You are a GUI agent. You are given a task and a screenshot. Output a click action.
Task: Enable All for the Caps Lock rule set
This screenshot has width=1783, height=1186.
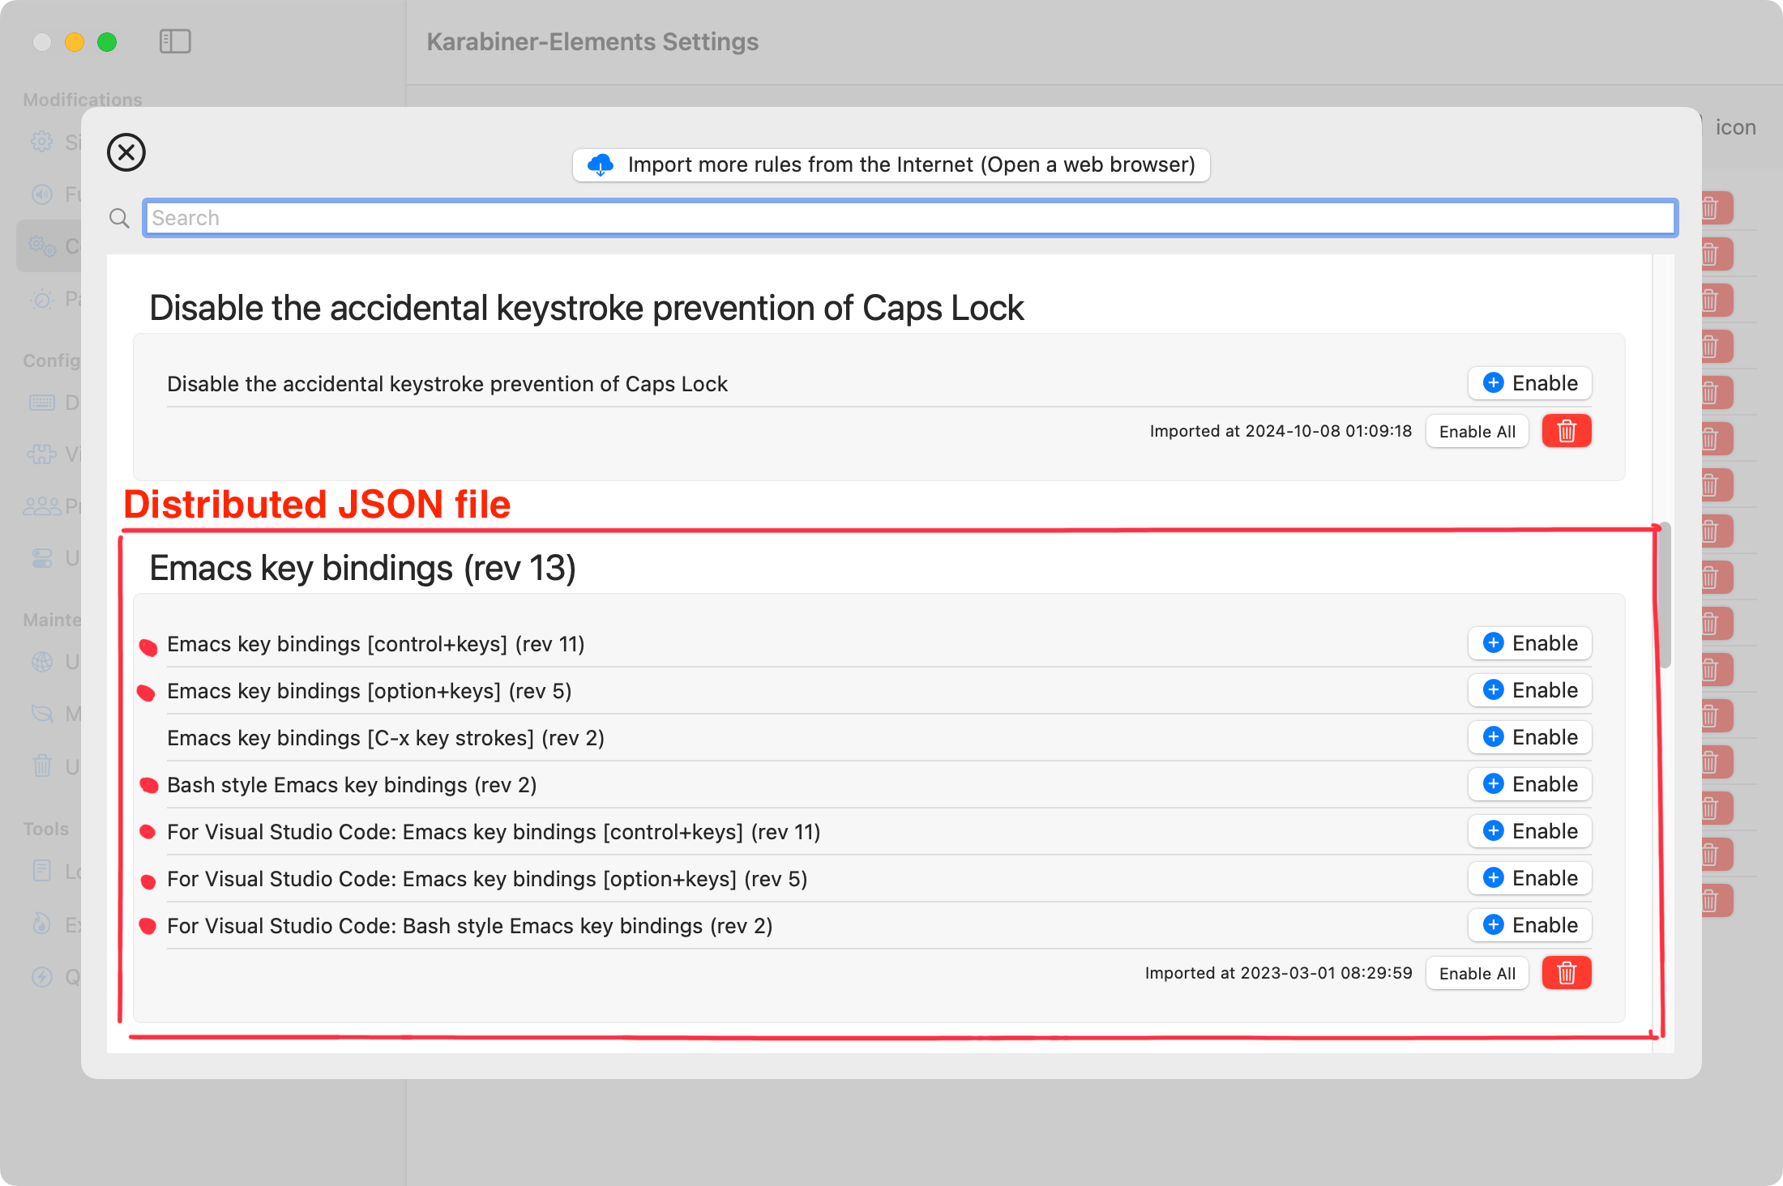1477,431
